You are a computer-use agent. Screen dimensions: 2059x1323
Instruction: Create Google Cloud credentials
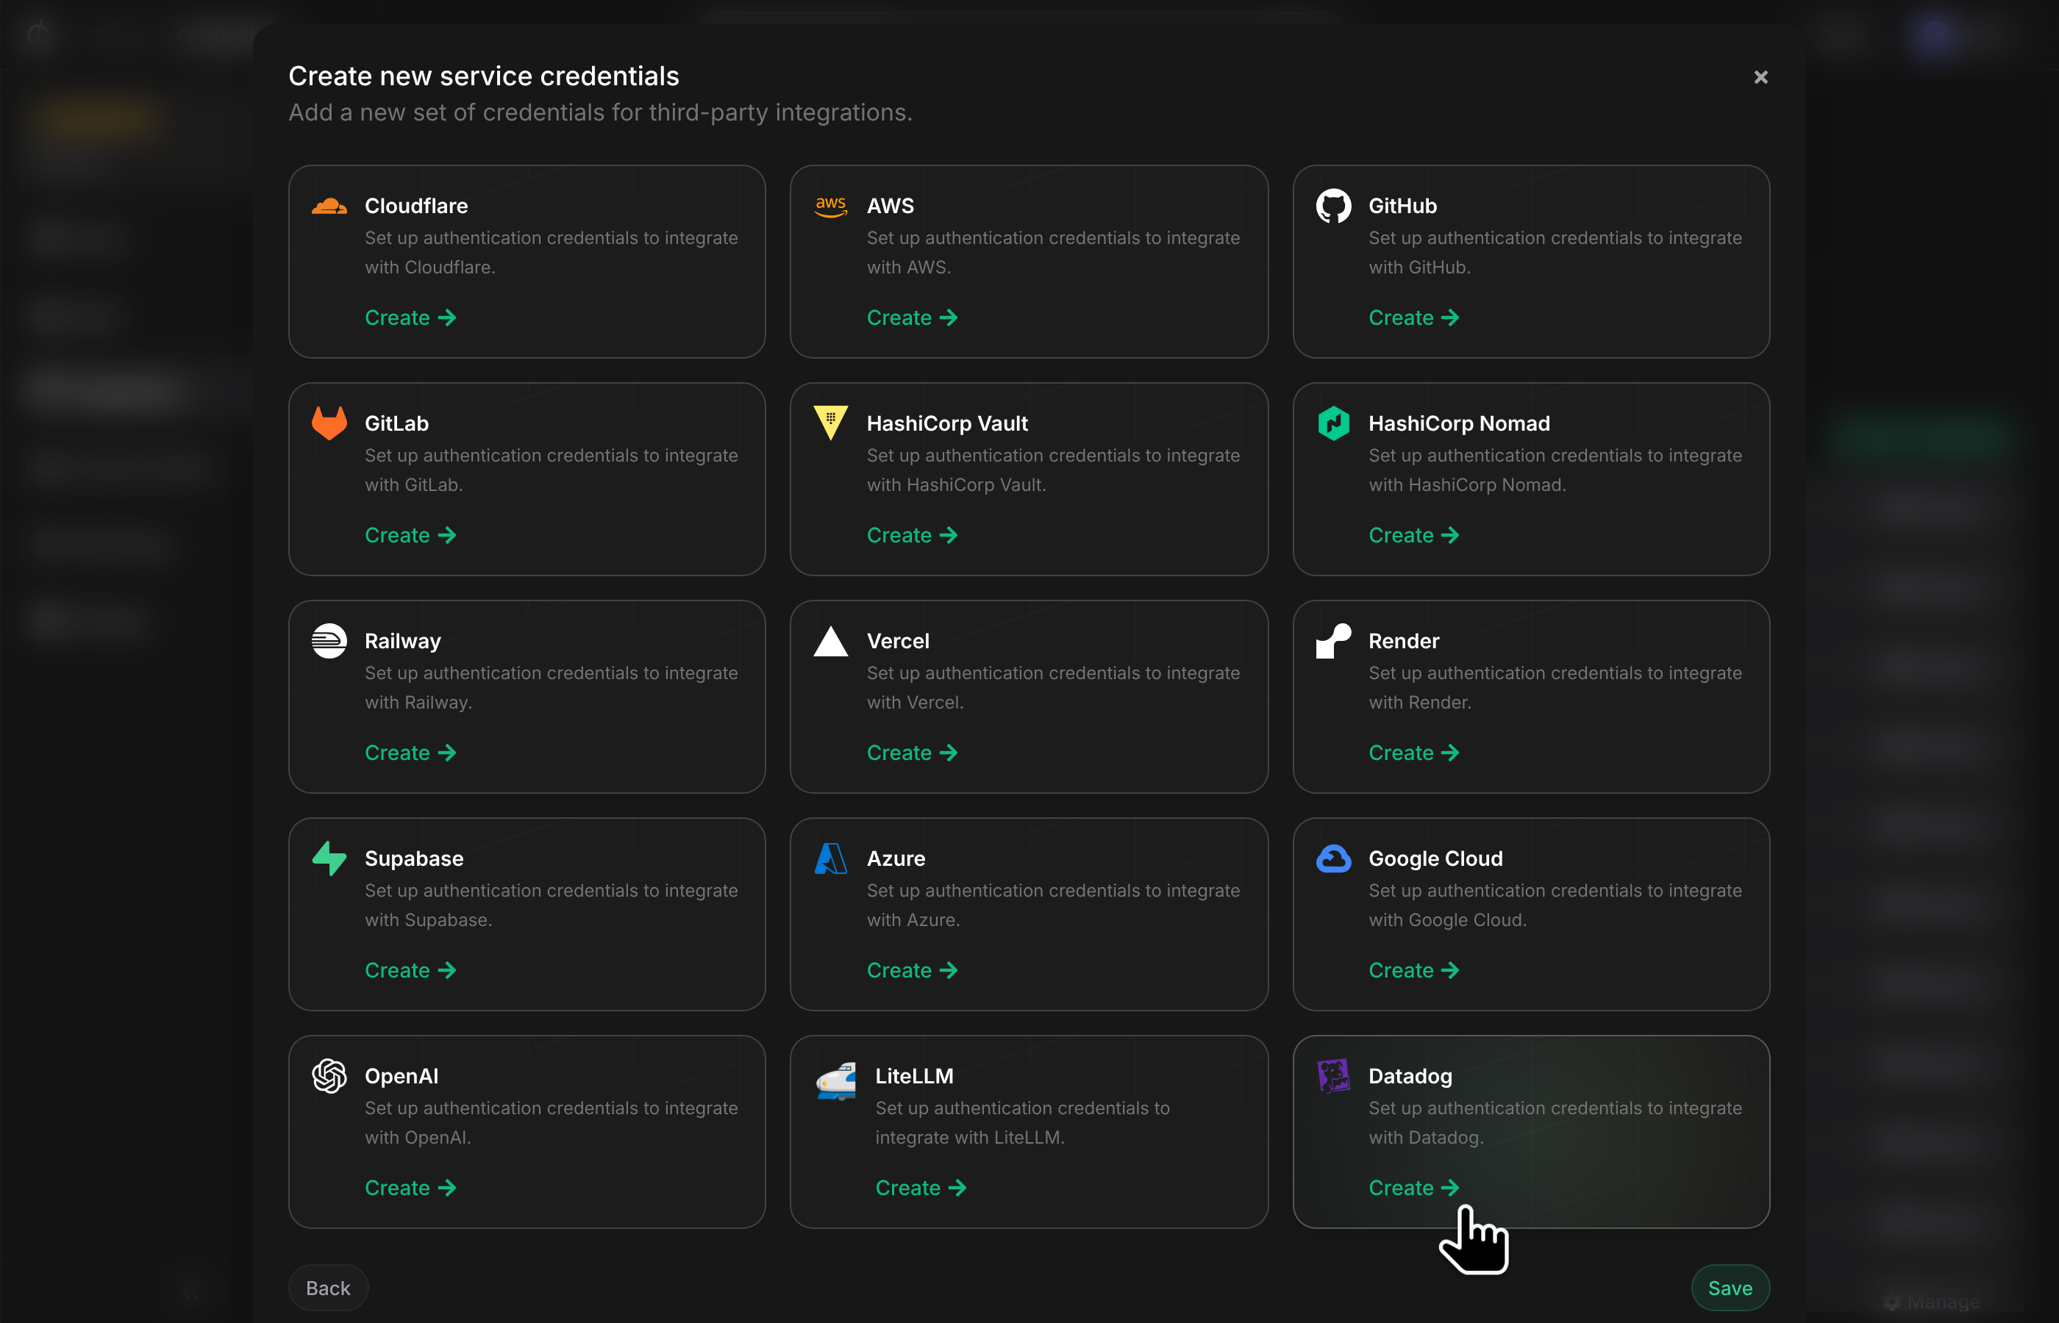[x=1413, y=970]
